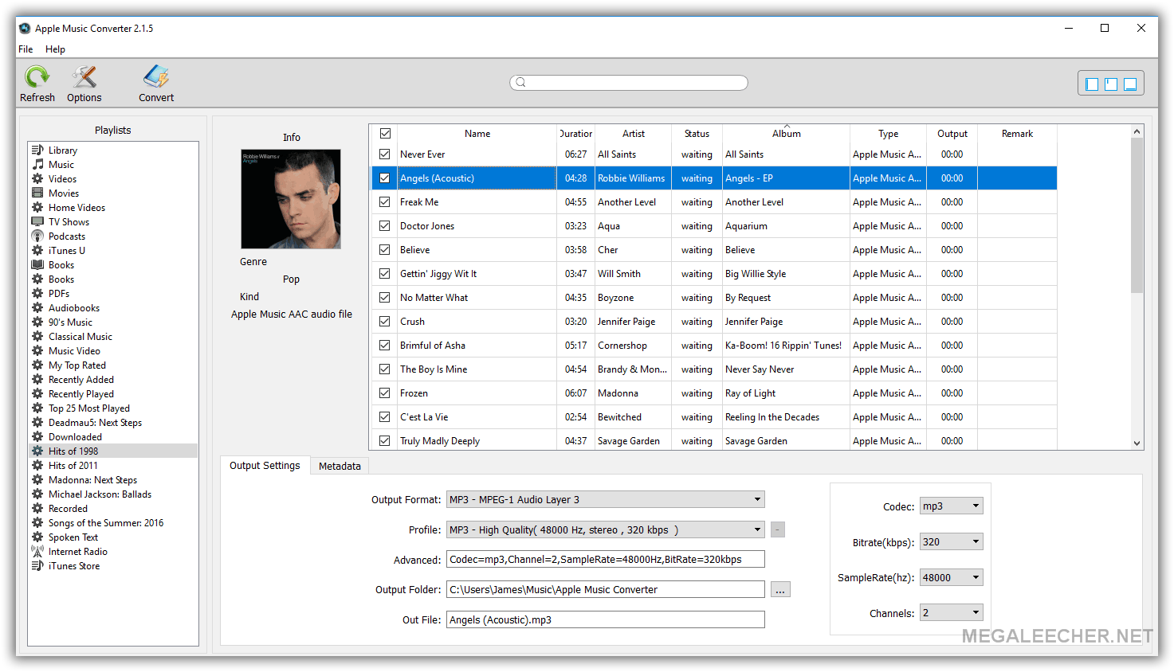Switch to the Metadata tab
The height and width of the screenshot is (672, 1174).
click(340, 467)
